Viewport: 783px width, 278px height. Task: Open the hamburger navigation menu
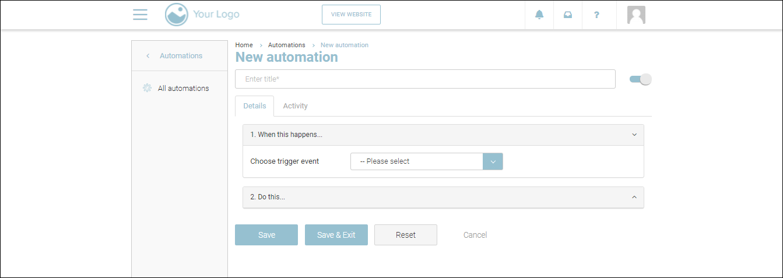pyautogui.click(x=140, y=15)
